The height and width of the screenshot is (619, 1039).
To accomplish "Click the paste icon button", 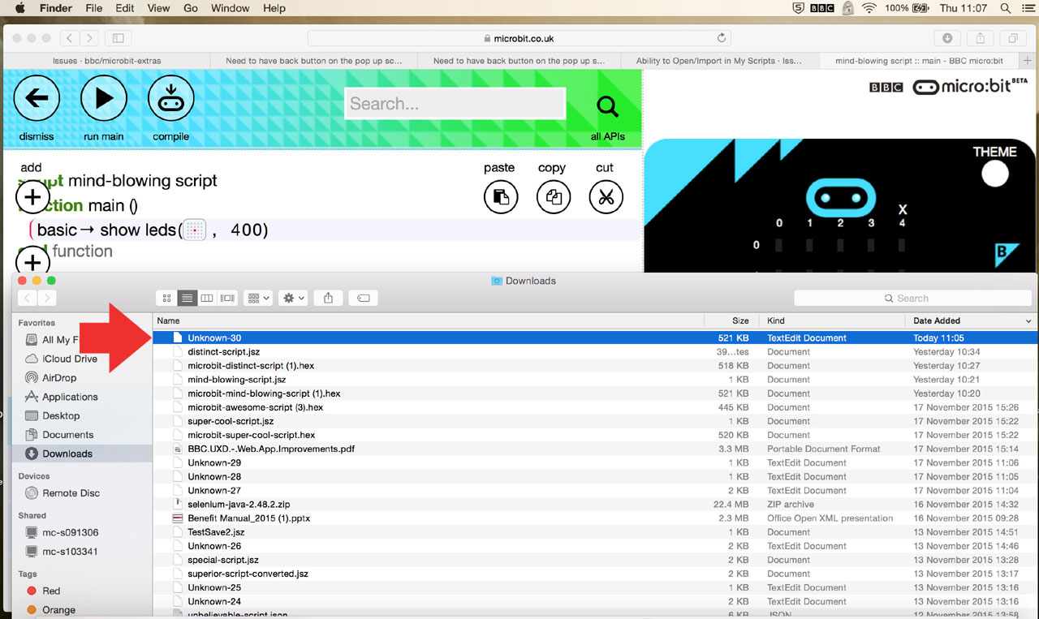I will [500, 197].
